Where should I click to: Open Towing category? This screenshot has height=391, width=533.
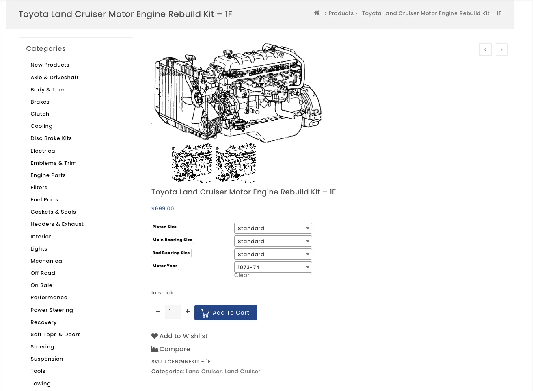pos(41,383)
